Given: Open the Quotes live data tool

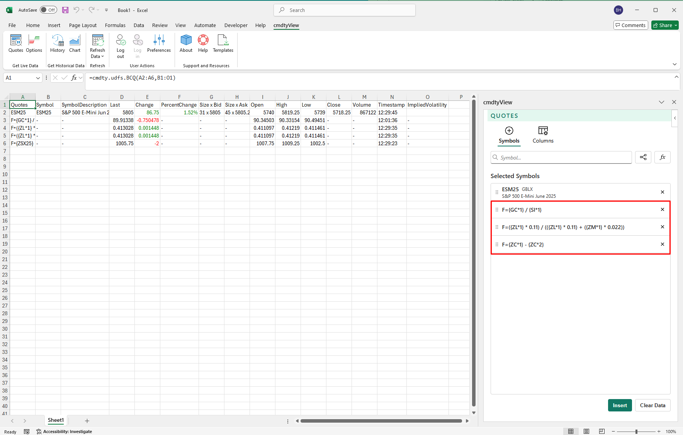Looking at the screenshot, I should [16, 44].
